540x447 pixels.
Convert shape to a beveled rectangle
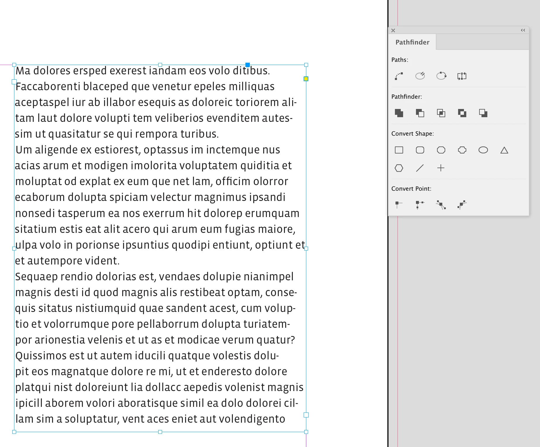tap(441, 150)
